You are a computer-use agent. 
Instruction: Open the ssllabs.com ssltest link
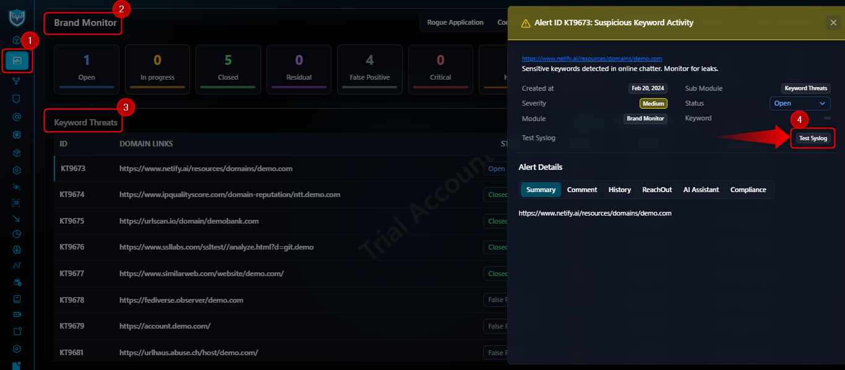coord(217,247)
